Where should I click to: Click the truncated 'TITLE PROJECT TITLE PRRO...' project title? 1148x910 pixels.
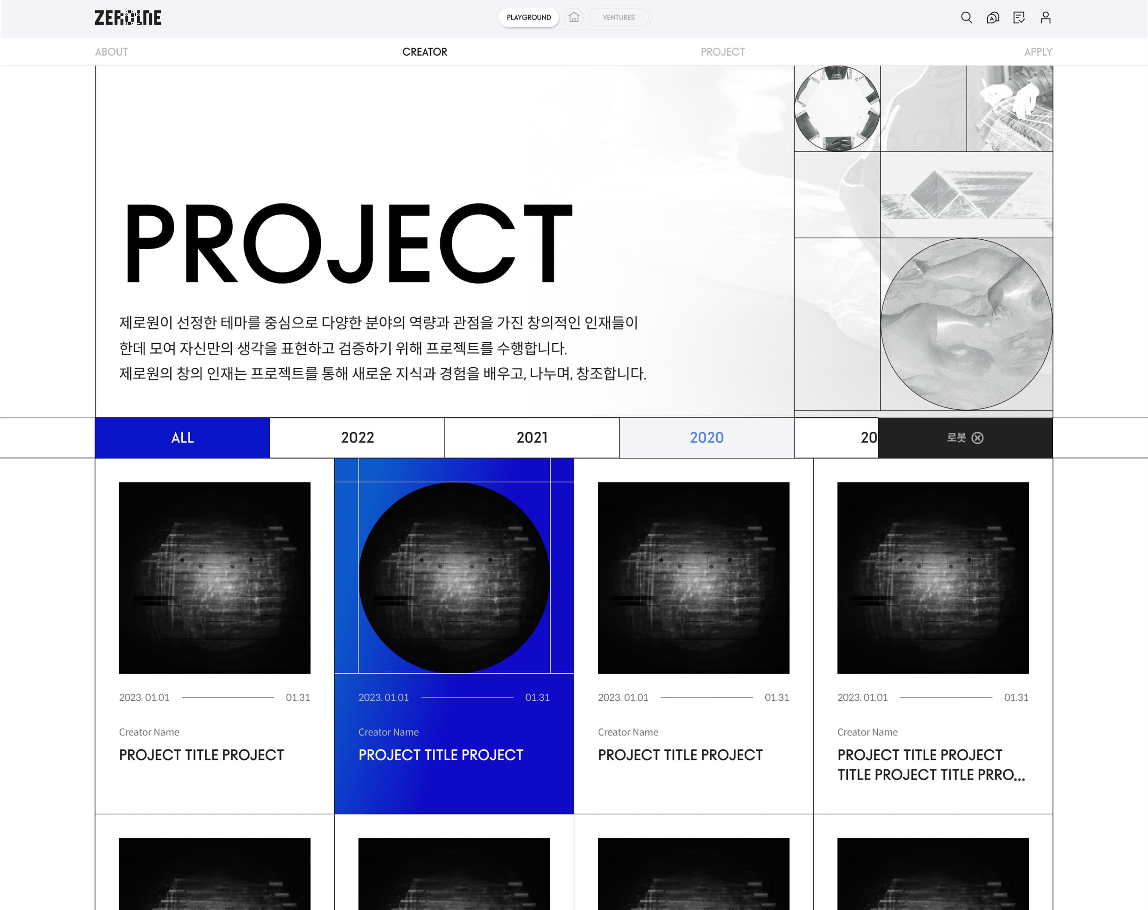[931, 775]
